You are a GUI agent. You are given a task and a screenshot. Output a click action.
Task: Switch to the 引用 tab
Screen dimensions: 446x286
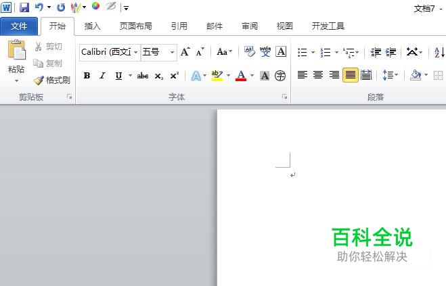[179, 26]
